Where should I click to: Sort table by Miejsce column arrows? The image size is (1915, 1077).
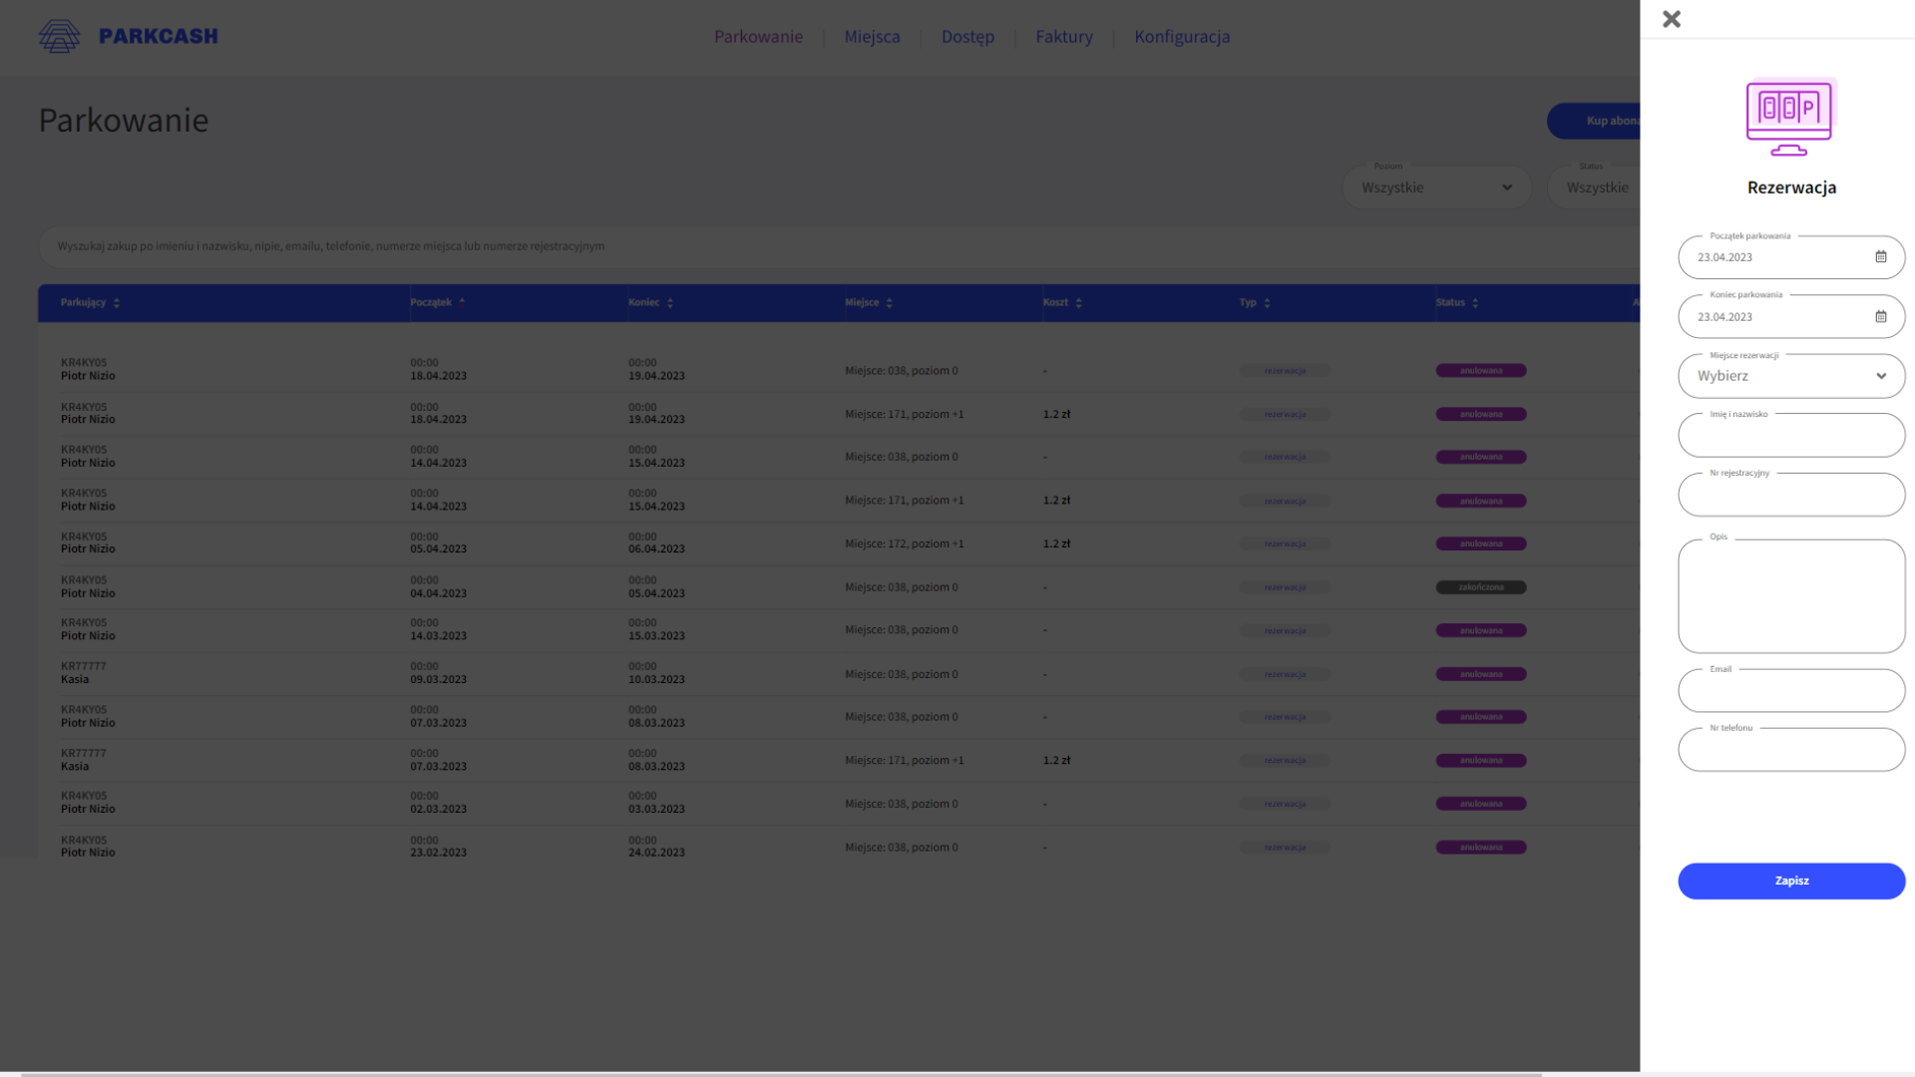click(x=889, y=303)
